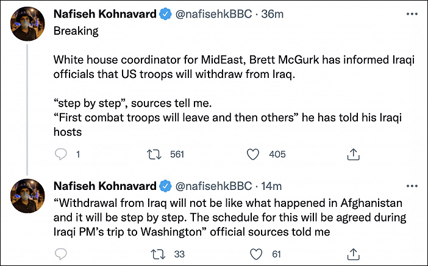Share the second tweet about Iraqi PM's trip

pos(353,253)
